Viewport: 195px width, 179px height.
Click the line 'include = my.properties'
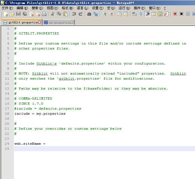(40, 114)
